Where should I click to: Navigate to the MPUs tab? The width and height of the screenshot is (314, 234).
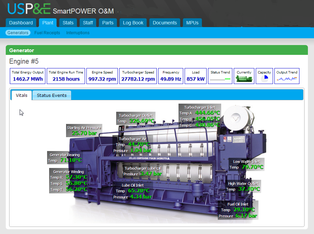coord(192,23)
